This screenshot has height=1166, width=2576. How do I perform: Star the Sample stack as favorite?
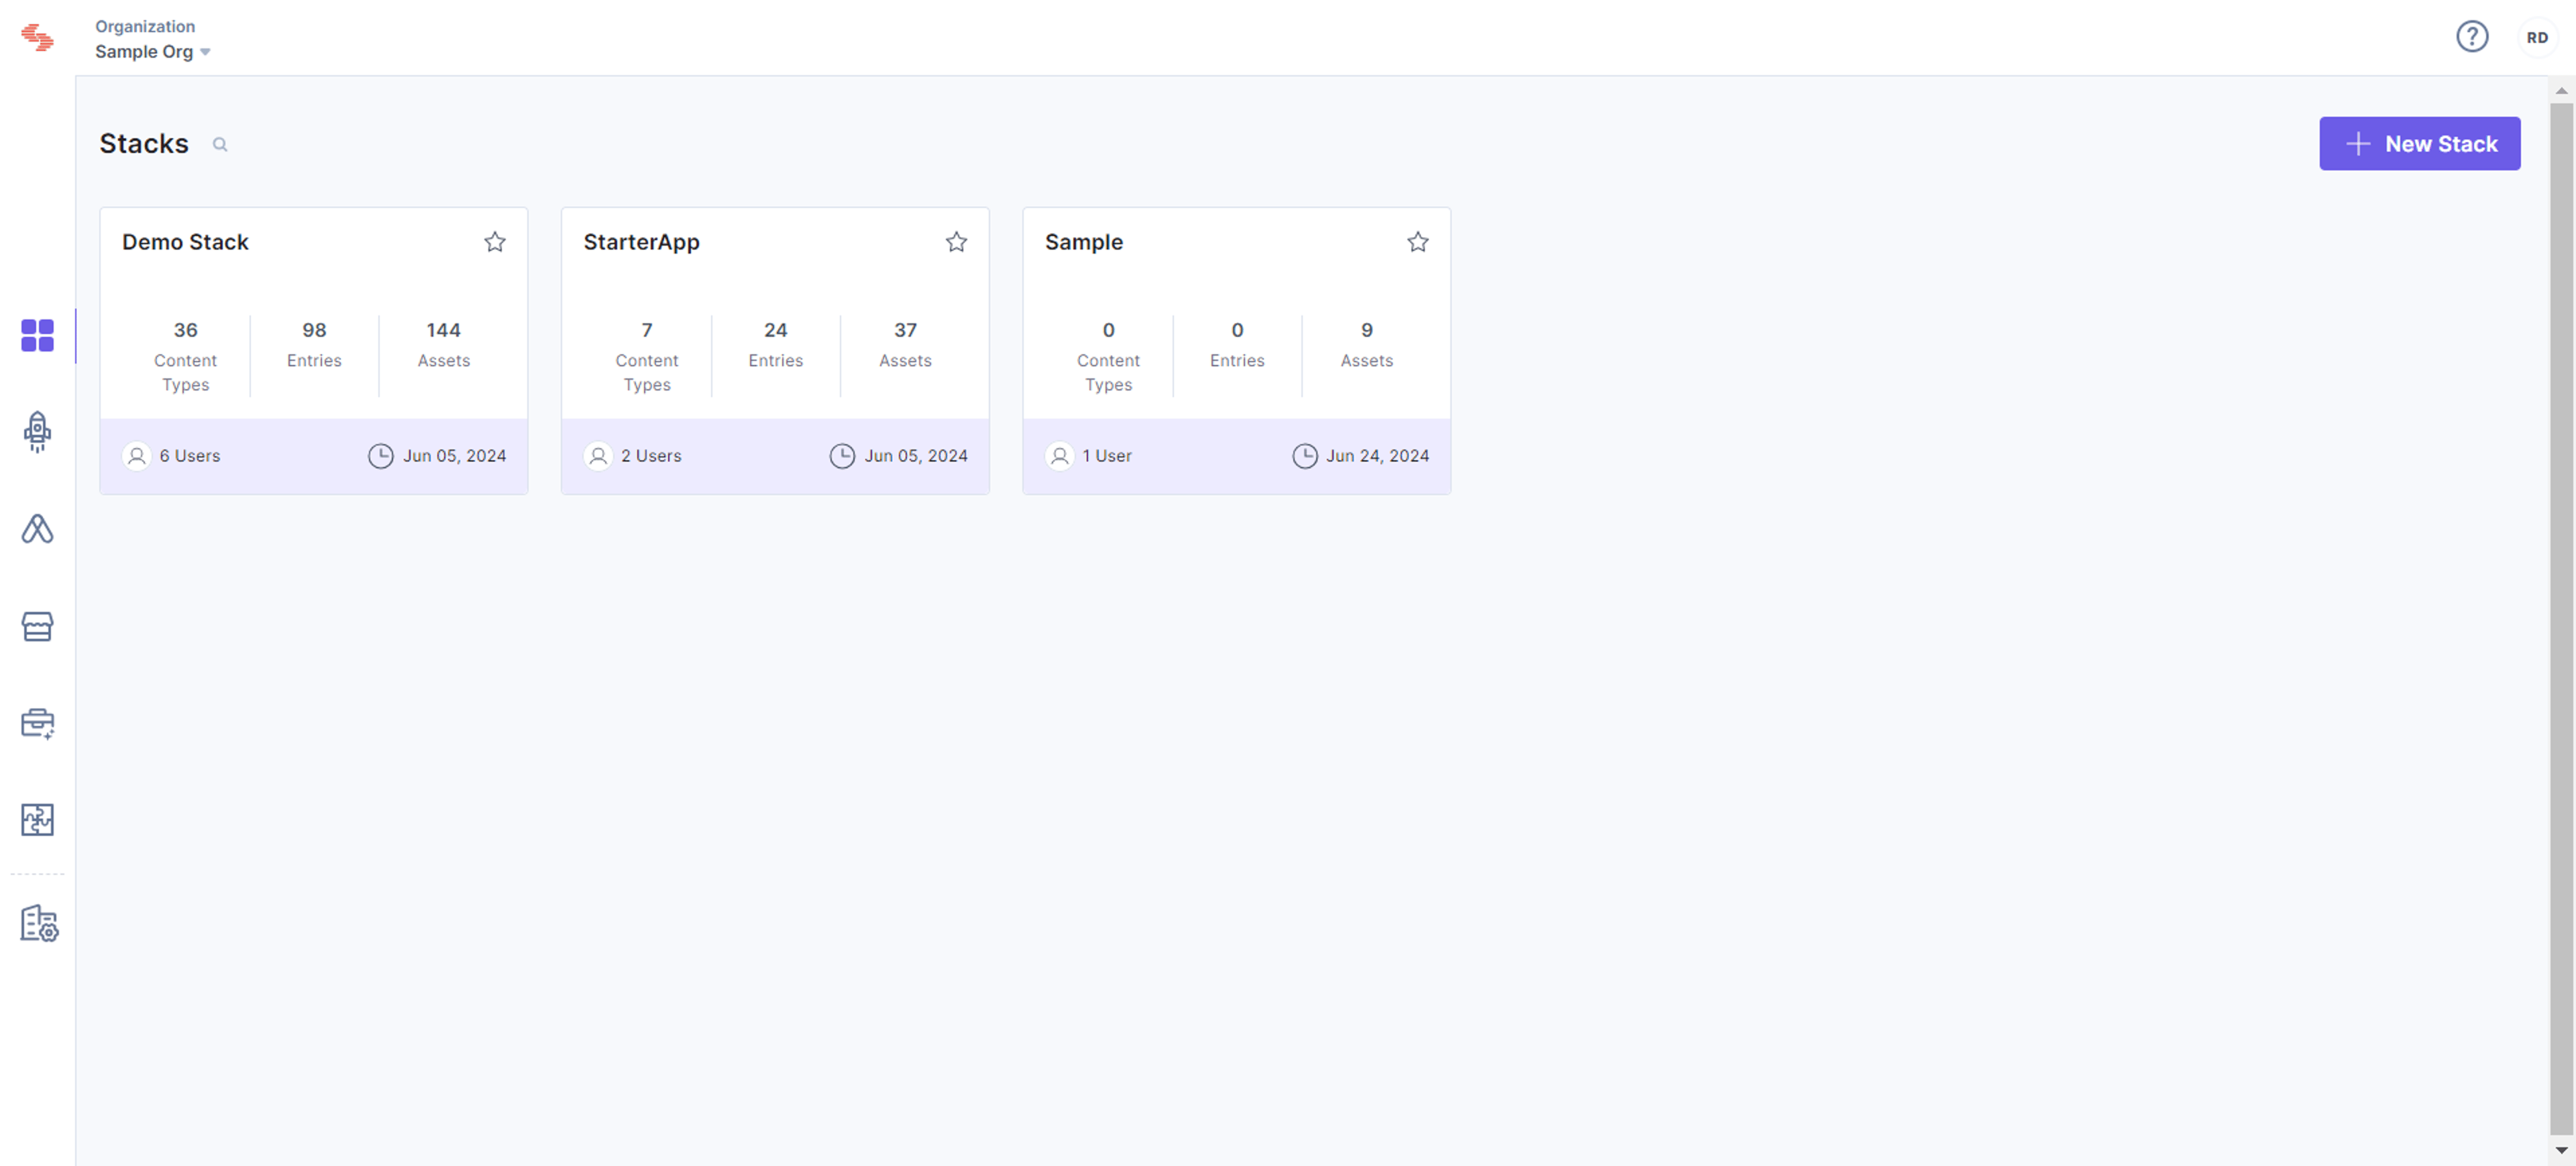(x=1417, y=242)
